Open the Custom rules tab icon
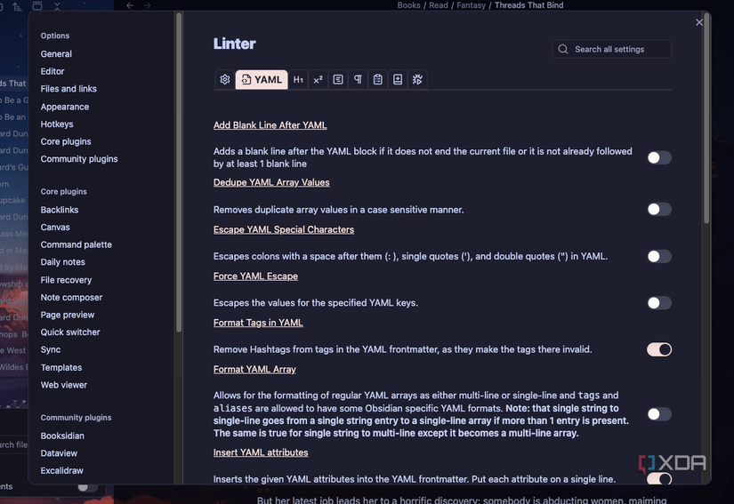The height and width of the screenshot is (504, 734). click(398, 79)
